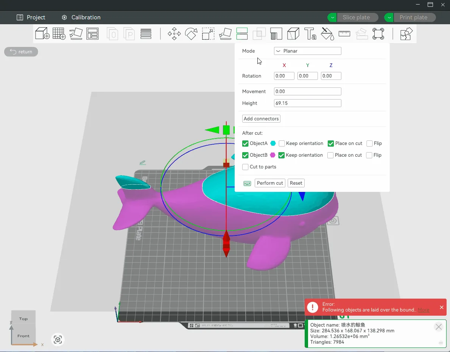The height and width of the screenshot is (352, 450).
Task: Click the magenta ObjectB color swatch
Action: coord(272,155)
